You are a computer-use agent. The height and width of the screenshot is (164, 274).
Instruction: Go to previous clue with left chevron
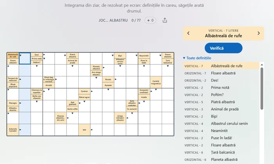188,33
